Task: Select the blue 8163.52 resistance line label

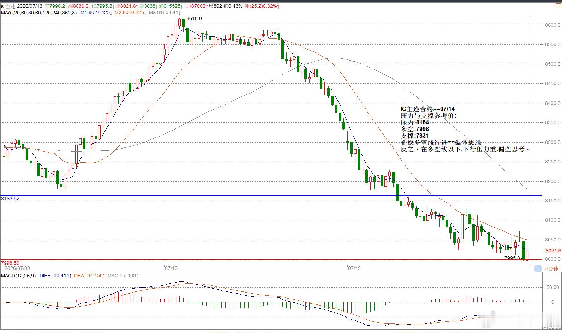Action: (10, 199)
